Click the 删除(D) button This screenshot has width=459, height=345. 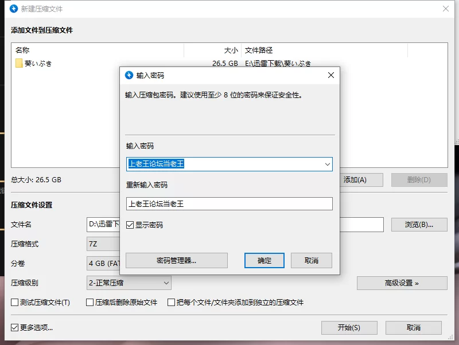(419, 180)
